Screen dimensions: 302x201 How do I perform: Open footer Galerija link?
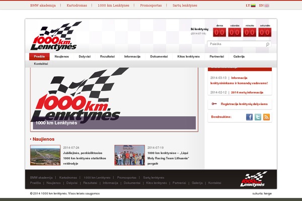tap(197, 183)
